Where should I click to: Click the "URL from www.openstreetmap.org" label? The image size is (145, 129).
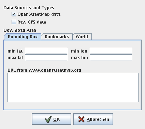[44, 70]
